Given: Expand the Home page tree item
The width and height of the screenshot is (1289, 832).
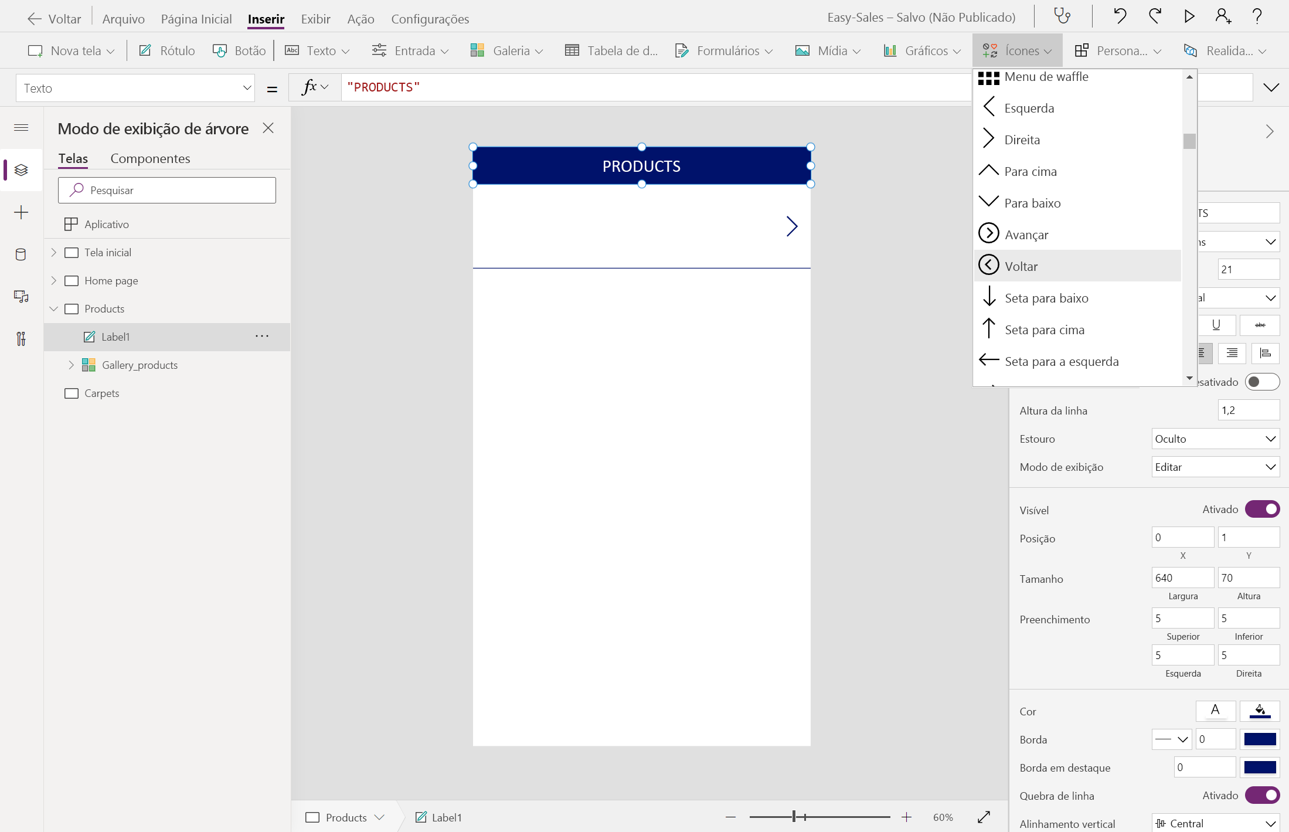Looking at the screenshot, I should 53,280.
